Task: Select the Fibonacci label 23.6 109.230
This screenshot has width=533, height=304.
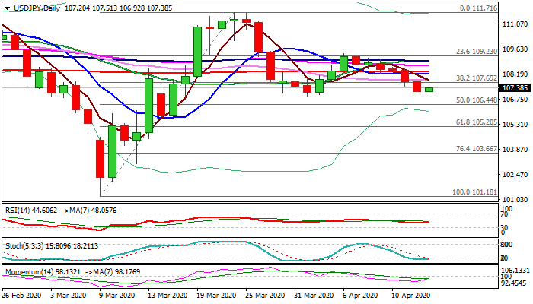Action: click(x=476, y=51)
